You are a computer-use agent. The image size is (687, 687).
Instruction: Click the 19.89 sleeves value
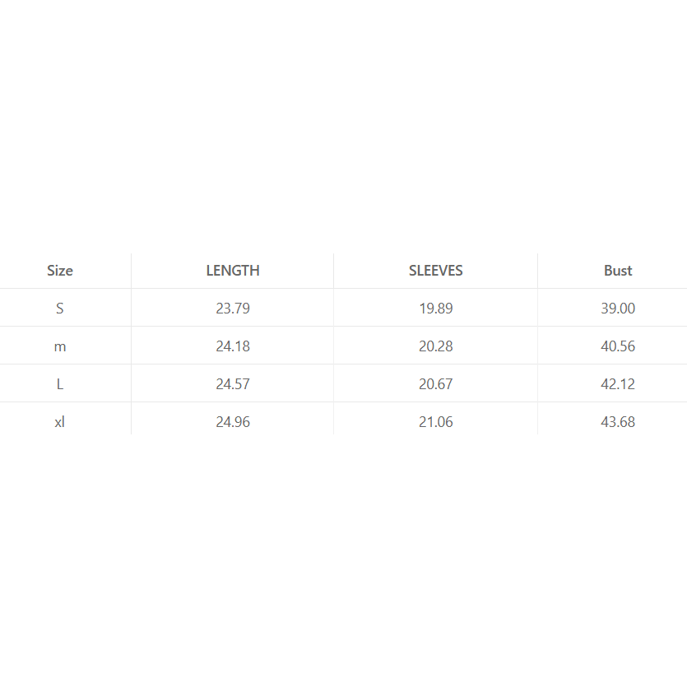coord(436,309)
